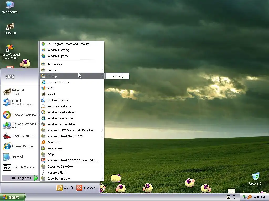Click the start button
The height and width of the screenshot is (201, 269).
coord(13,197)
